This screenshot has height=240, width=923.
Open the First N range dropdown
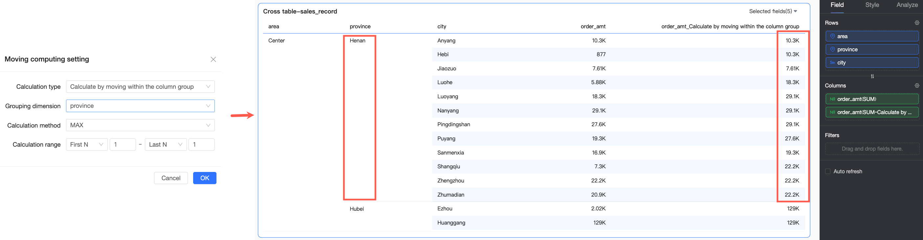87,145
